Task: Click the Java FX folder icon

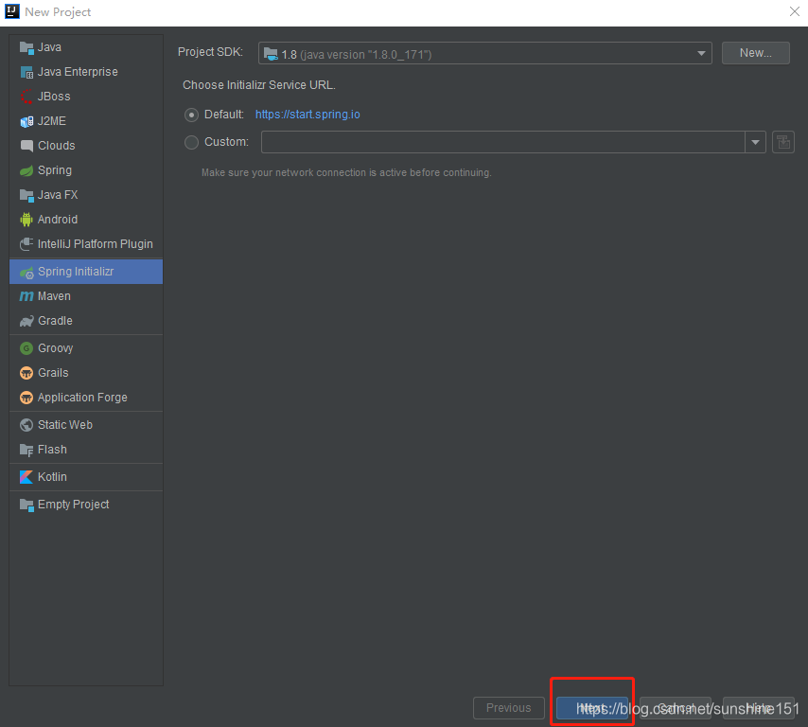Action: (26, 195)
